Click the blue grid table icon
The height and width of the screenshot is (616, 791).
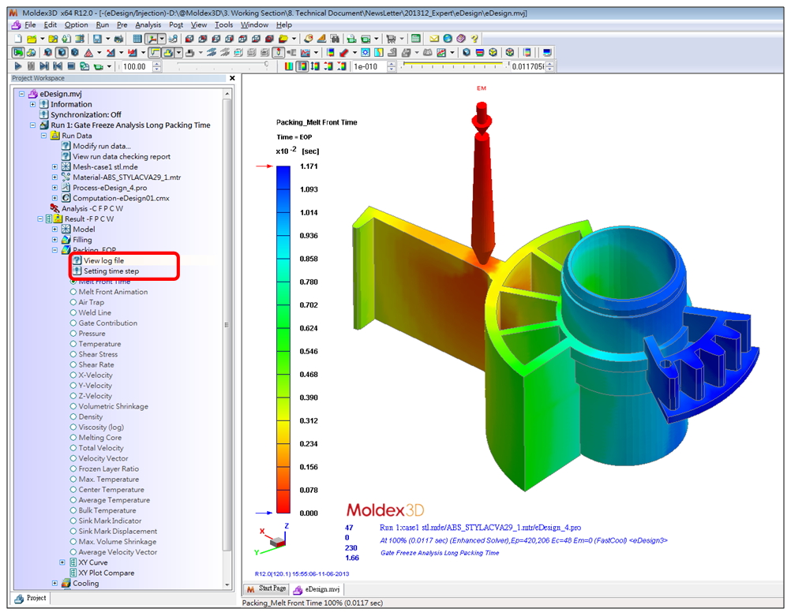[137, 39]
